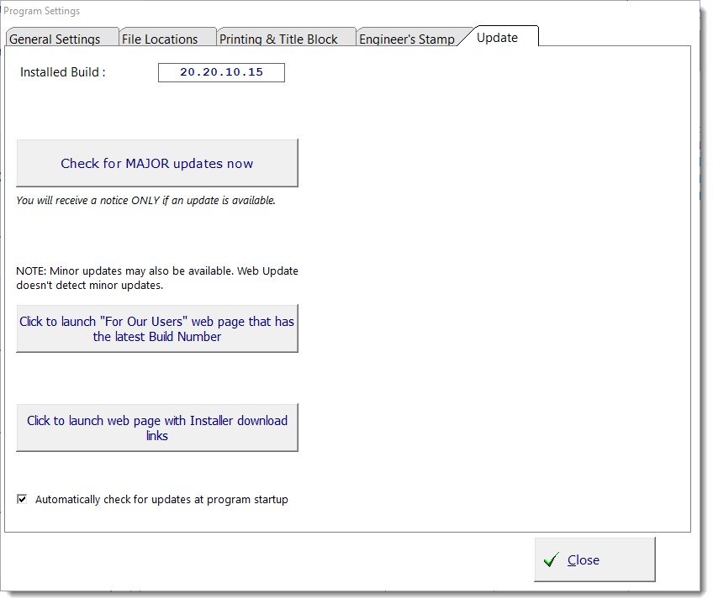Select the Engineer's Stamp tab
The image size is (713, 604).
tap(407, 39)
